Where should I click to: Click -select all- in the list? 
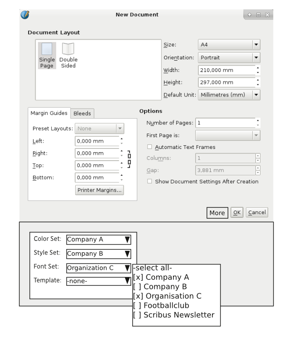(x=152, y=268)
